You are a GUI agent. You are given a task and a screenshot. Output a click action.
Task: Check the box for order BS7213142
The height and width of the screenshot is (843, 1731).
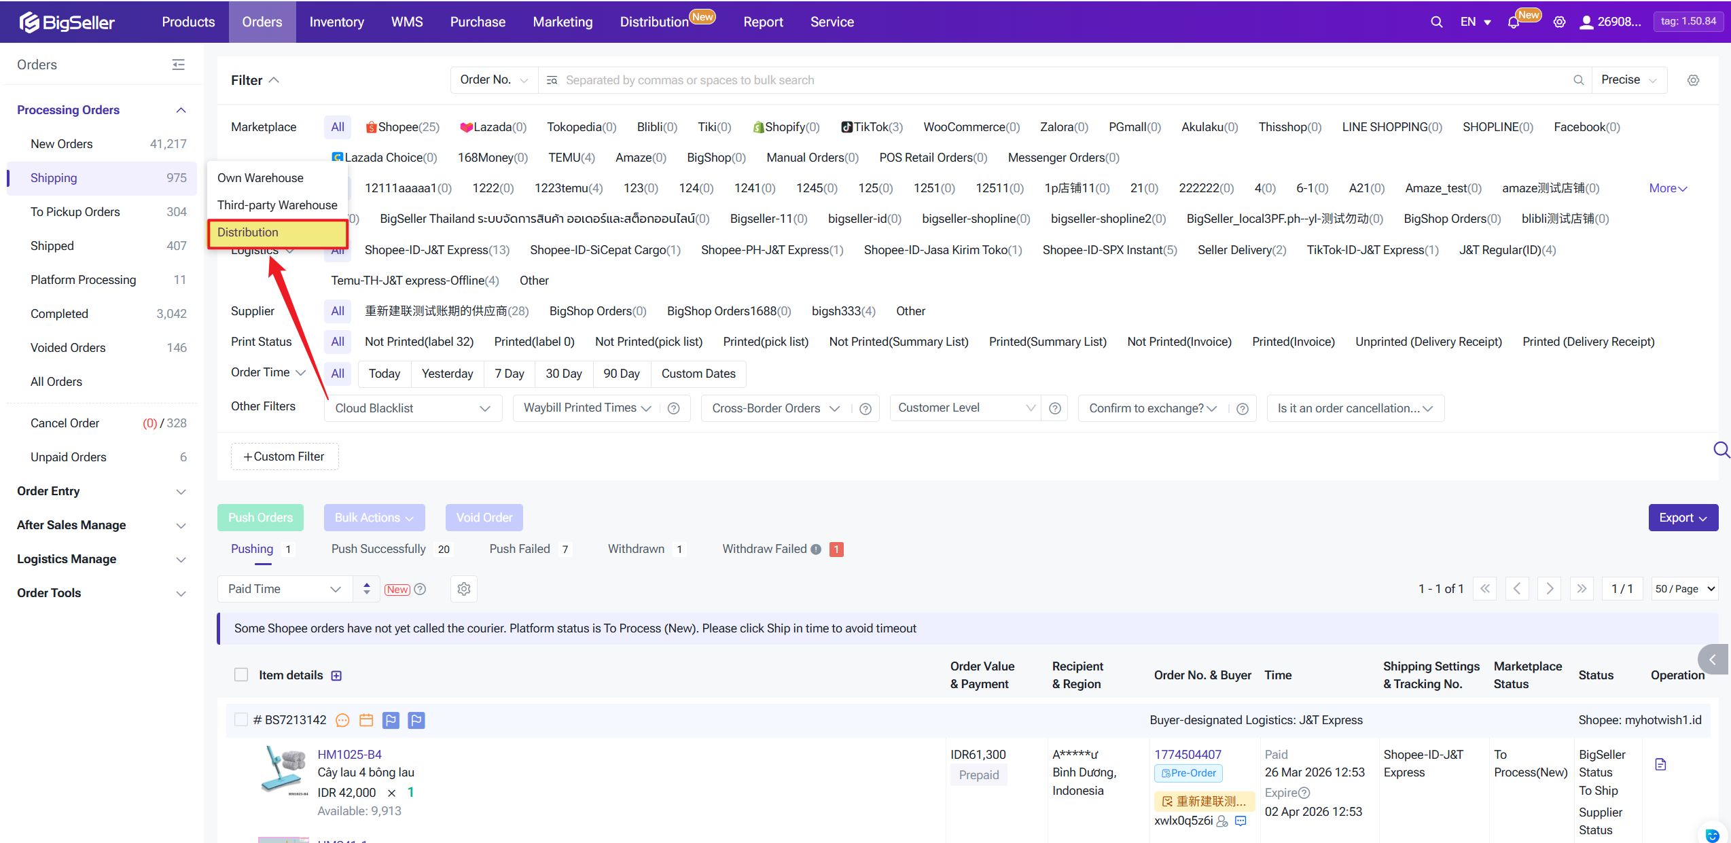[241, 719]
